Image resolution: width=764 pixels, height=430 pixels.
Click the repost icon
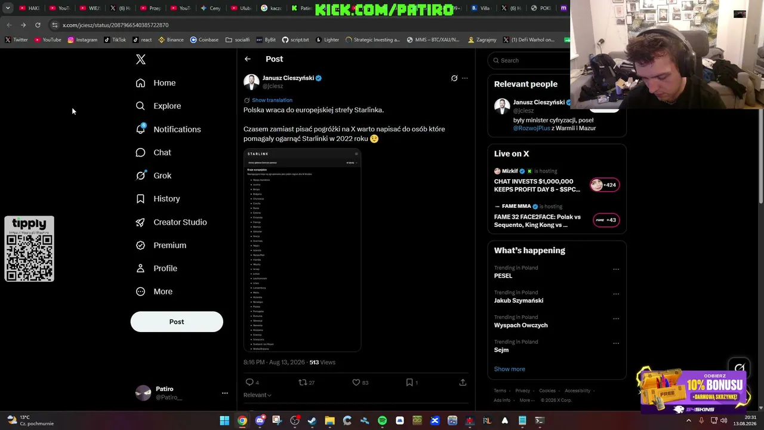(x=303, y=382)
